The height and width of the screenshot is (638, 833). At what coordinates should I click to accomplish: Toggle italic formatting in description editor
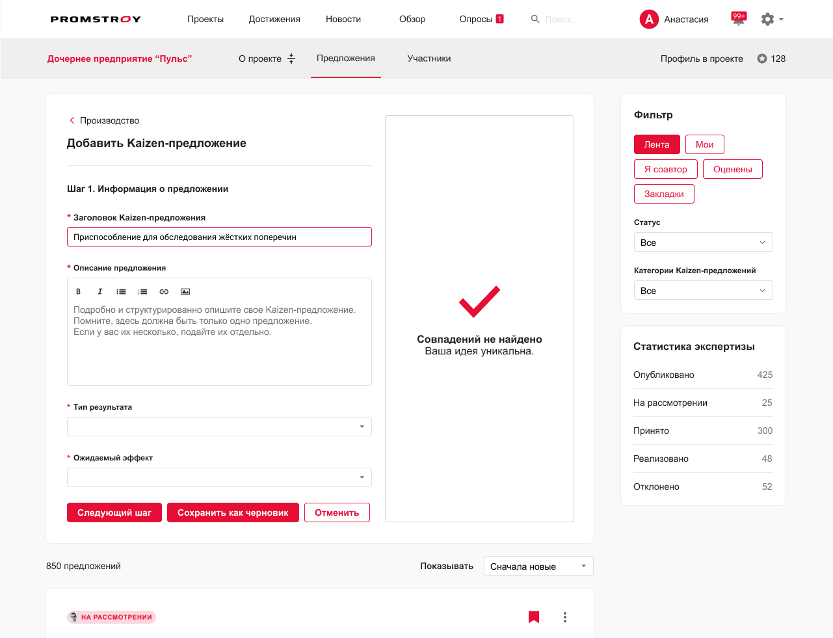click(x=99, y=291)
